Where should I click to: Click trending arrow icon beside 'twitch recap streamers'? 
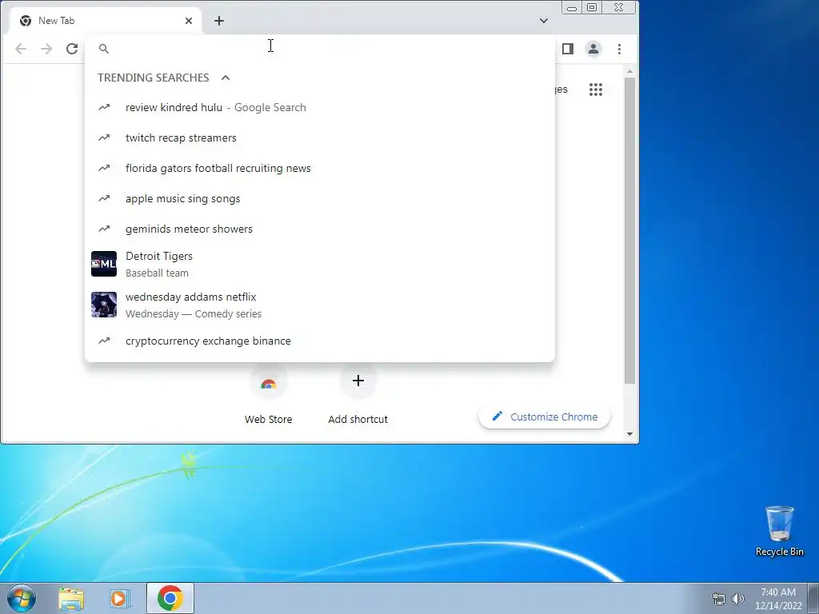click(104, 138)
